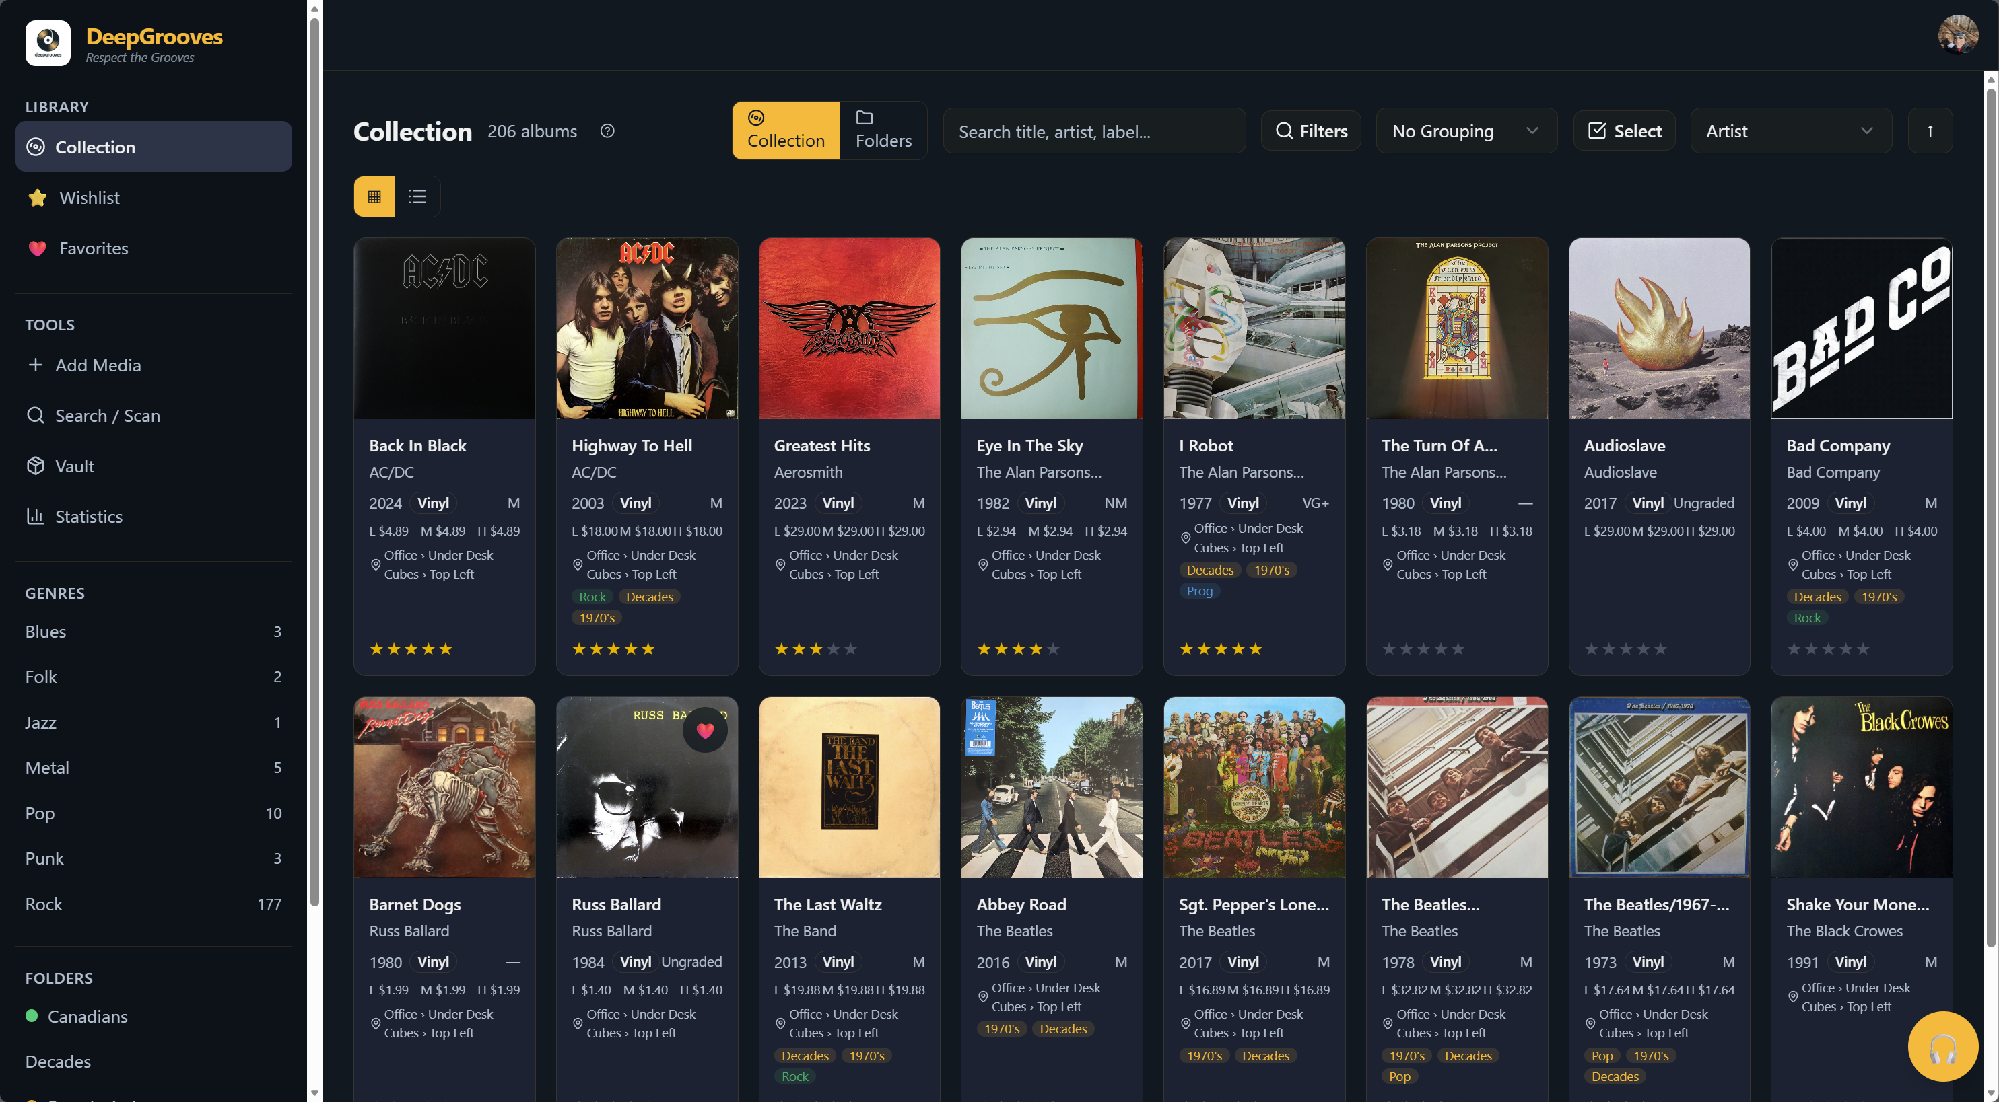
Task: Click 1970's tag on Abbey Road card
Action: coord(1002,1029)
